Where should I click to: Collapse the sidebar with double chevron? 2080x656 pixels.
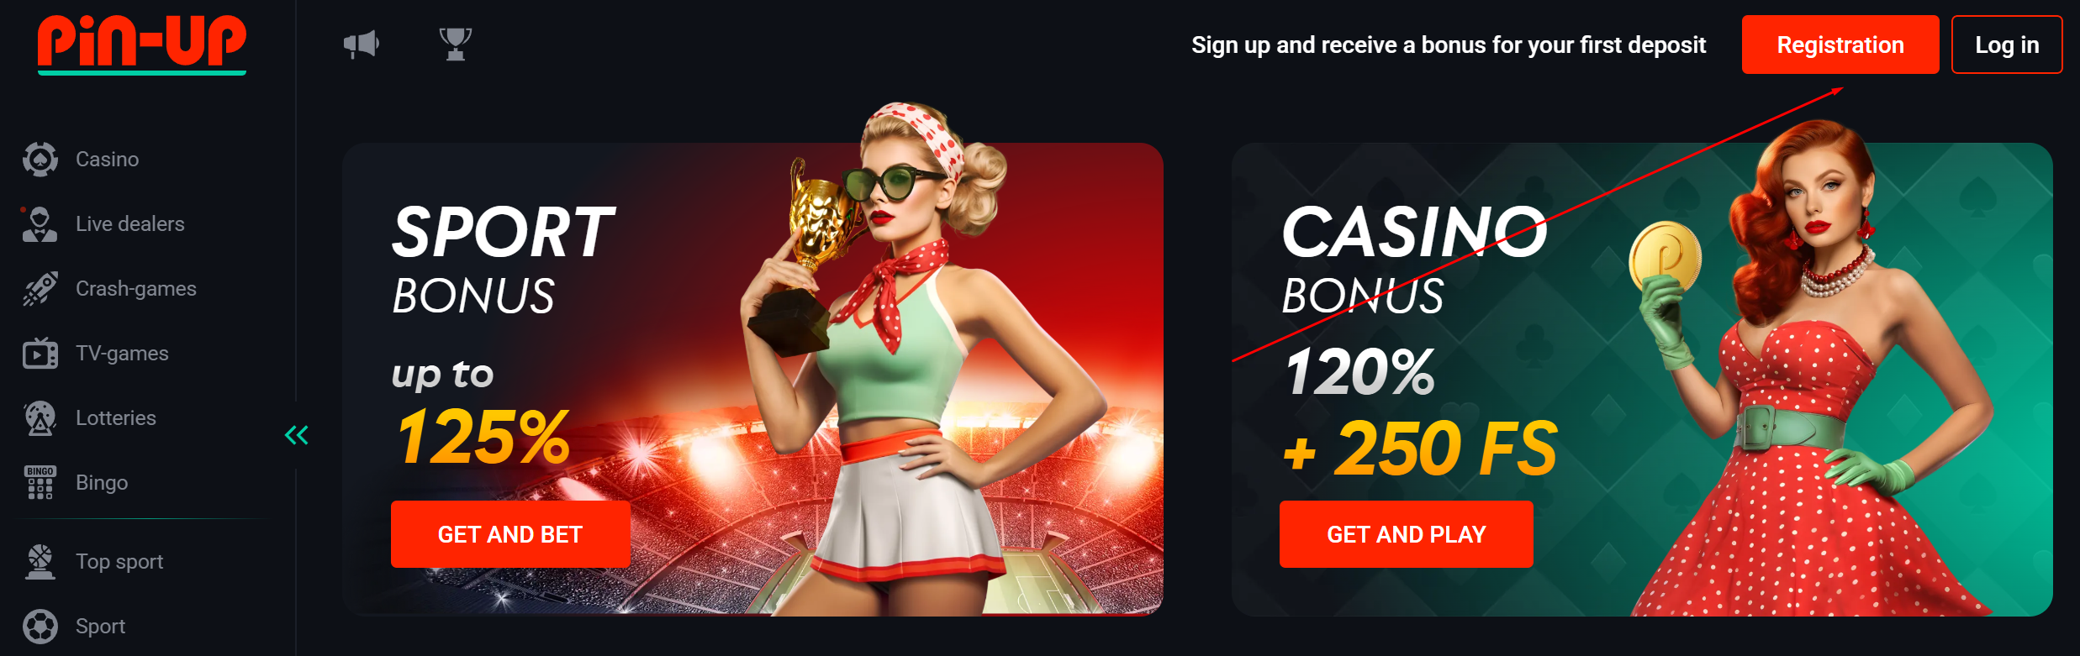coord(297,434)
